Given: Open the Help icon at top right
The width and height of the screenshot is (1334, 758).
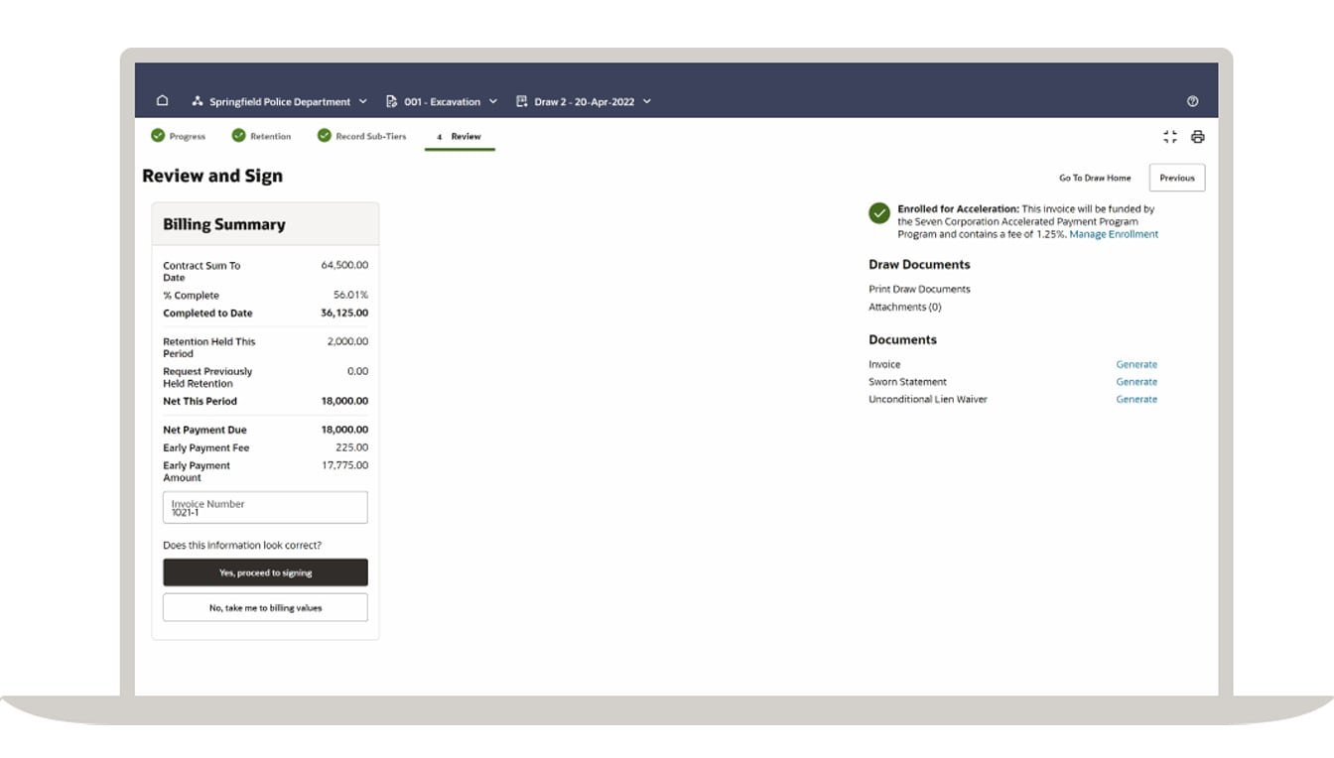Looking at the screenshot, I should pyautogui.click(x=1192, y=100).
